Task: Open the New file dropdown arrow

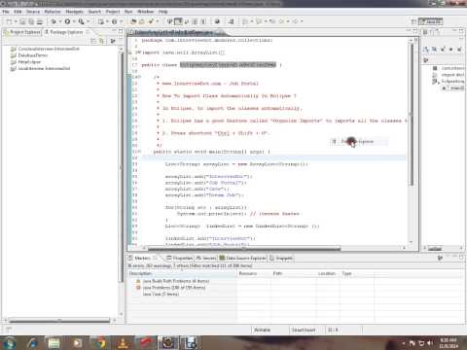Action: [16, 21]
